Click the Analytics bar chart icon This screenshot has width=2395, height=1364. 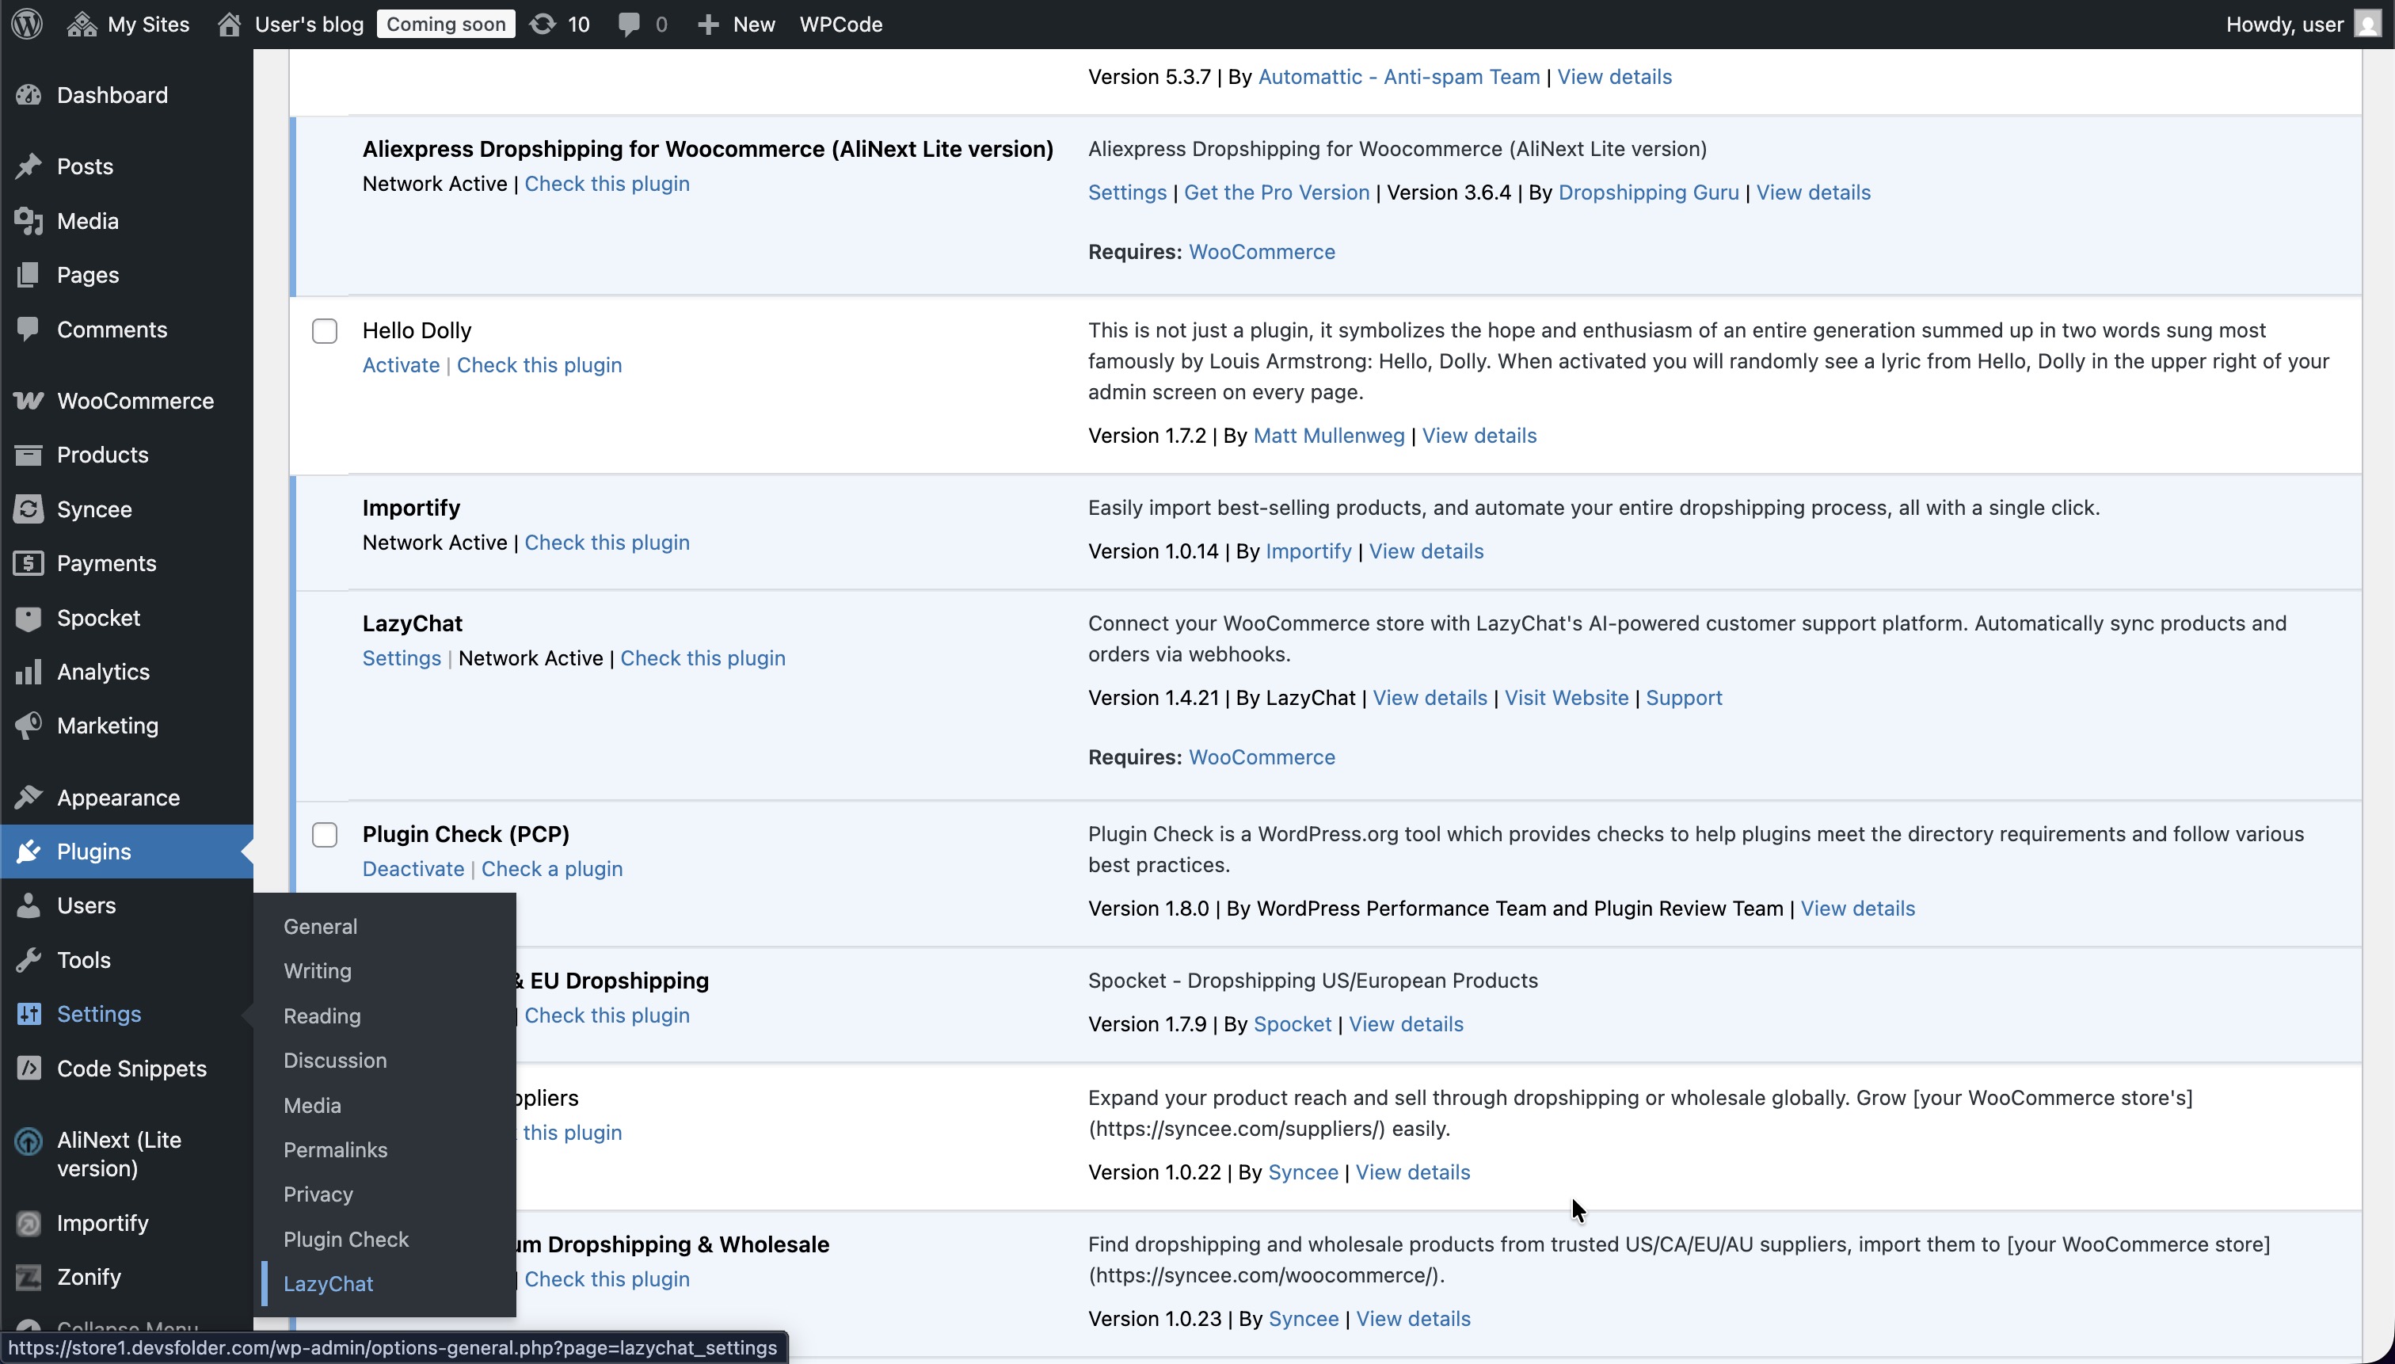pyautogui.click(x=29, y=672)
